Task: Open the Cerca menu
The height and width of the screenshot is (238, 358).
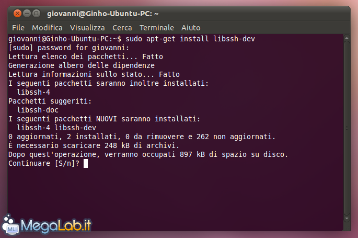Action: pos(122,28)
